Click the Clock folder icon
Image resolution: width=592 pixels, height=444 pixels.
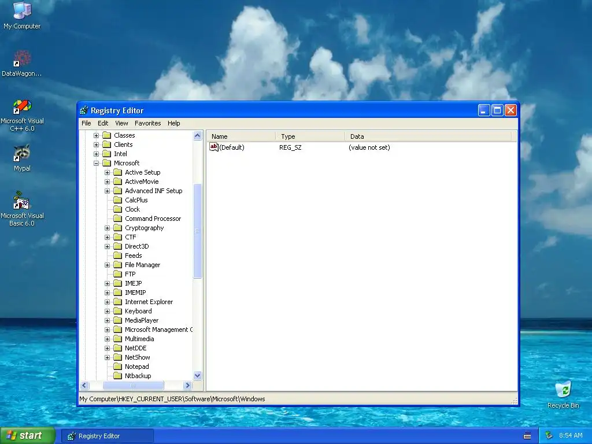118,209
